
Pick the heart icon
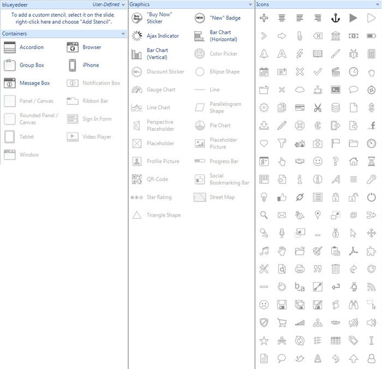(264, 144)
